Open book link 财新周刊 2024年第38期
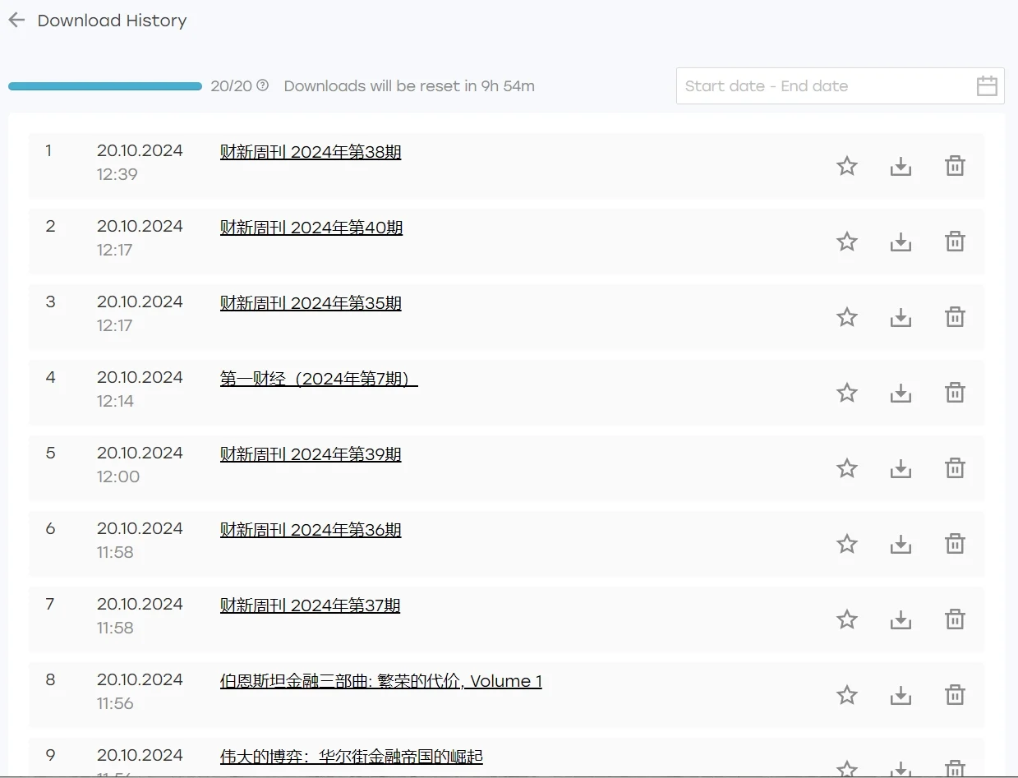Screen dimensions: 1018x778 coord(311,152)
